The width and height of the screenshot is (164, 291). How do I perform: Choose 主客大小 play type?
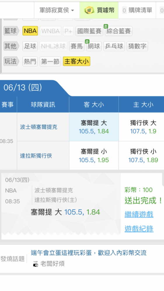[x=76, y=61]
